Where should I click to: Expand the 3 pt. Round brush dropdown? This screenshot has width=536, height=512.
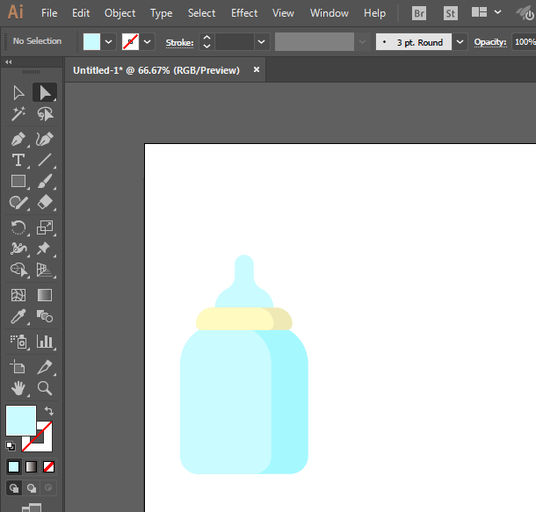[x=460, y=41]
